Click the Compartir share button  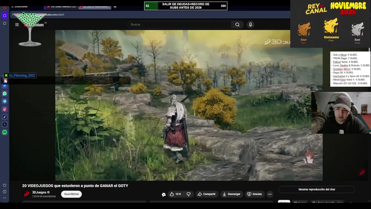click(x=206, y=194)
